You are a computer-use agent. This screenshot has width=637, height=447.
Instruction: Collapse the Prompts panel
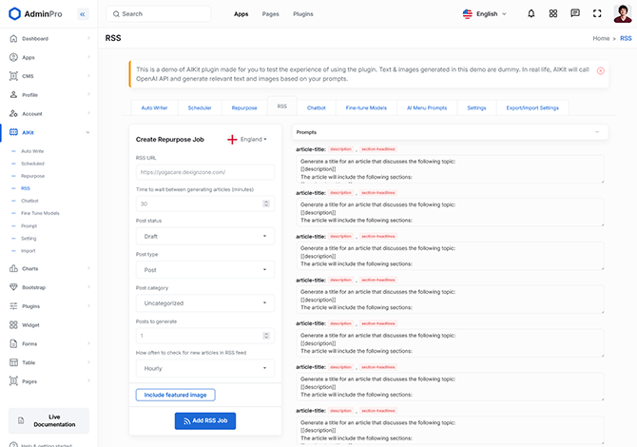596,132
